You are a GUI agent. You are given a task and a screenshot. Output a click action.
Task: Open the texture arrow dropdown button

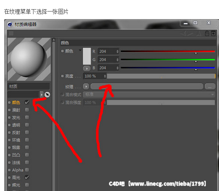(x=86, y=87)
